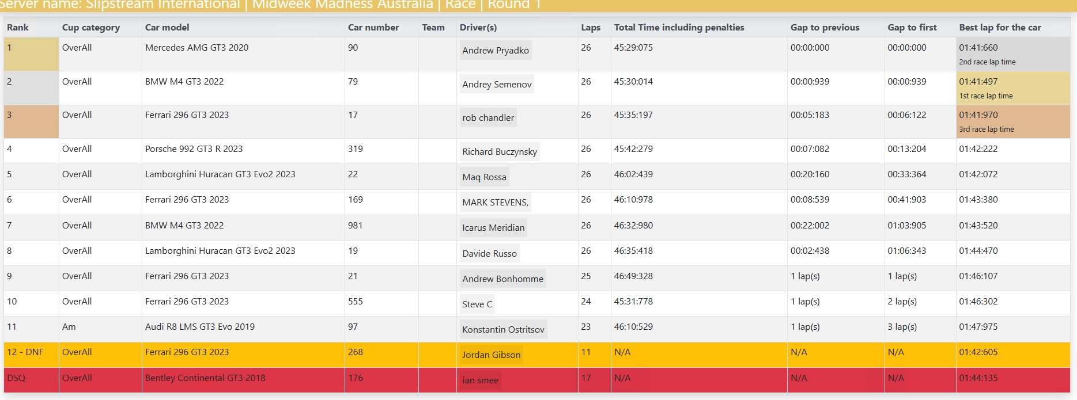This screenshot has height=400, width=1077.
Task: Click total time 45:29:075
Action: click(x=633, y=48)
